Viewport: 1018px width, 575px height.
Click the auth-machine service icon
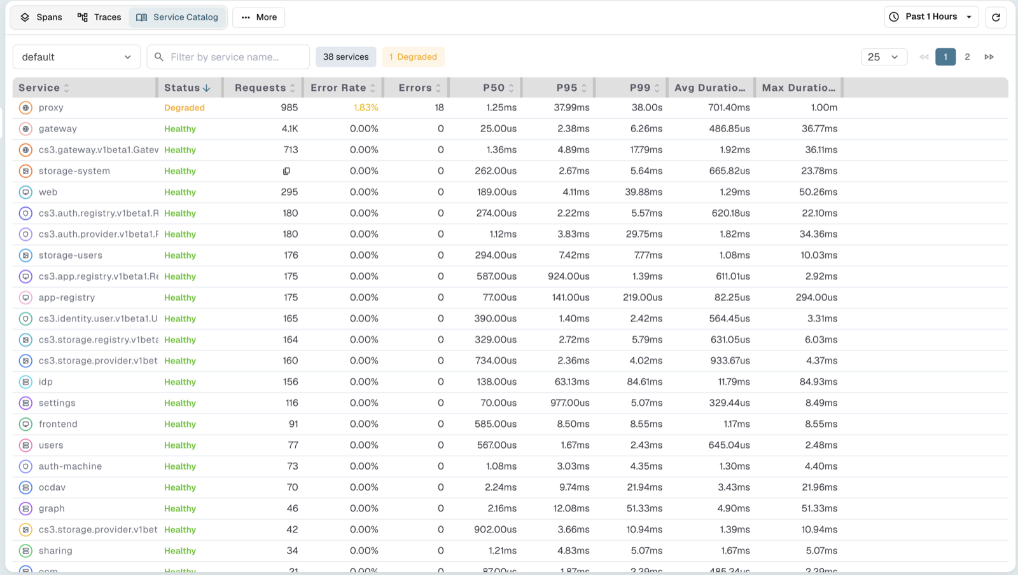point(25,466)
